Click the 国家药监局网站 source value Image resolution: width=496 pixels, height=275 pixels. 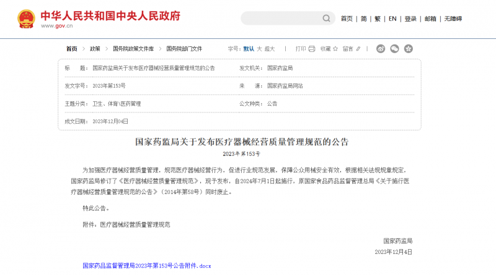[285, 86]
